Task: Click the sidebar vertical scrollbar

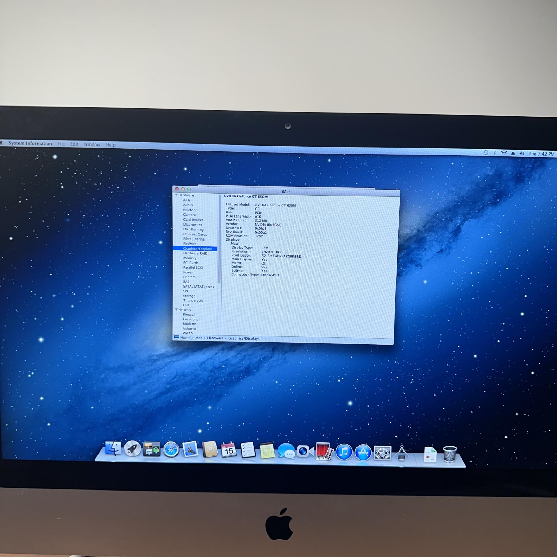Action: [219, 240]
